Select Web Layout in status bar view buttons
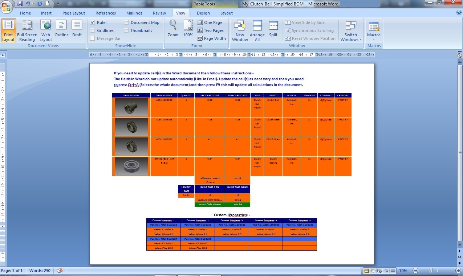The width and height of the screenshot is (463, 276). (x=379, y=271)
